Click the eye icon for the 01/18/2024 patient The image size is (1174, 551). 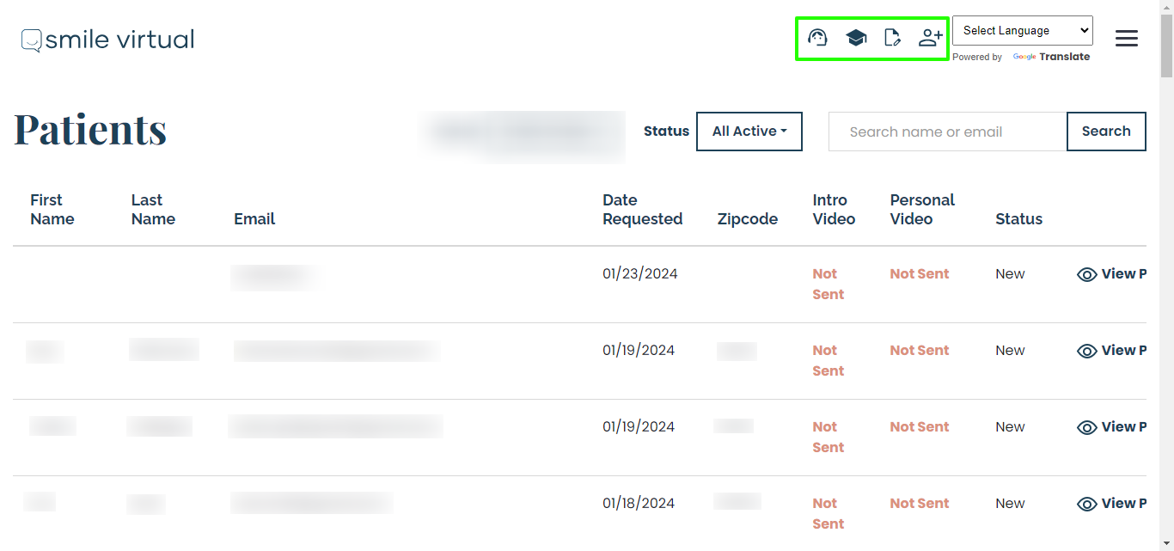click(x=1087, y=504)
